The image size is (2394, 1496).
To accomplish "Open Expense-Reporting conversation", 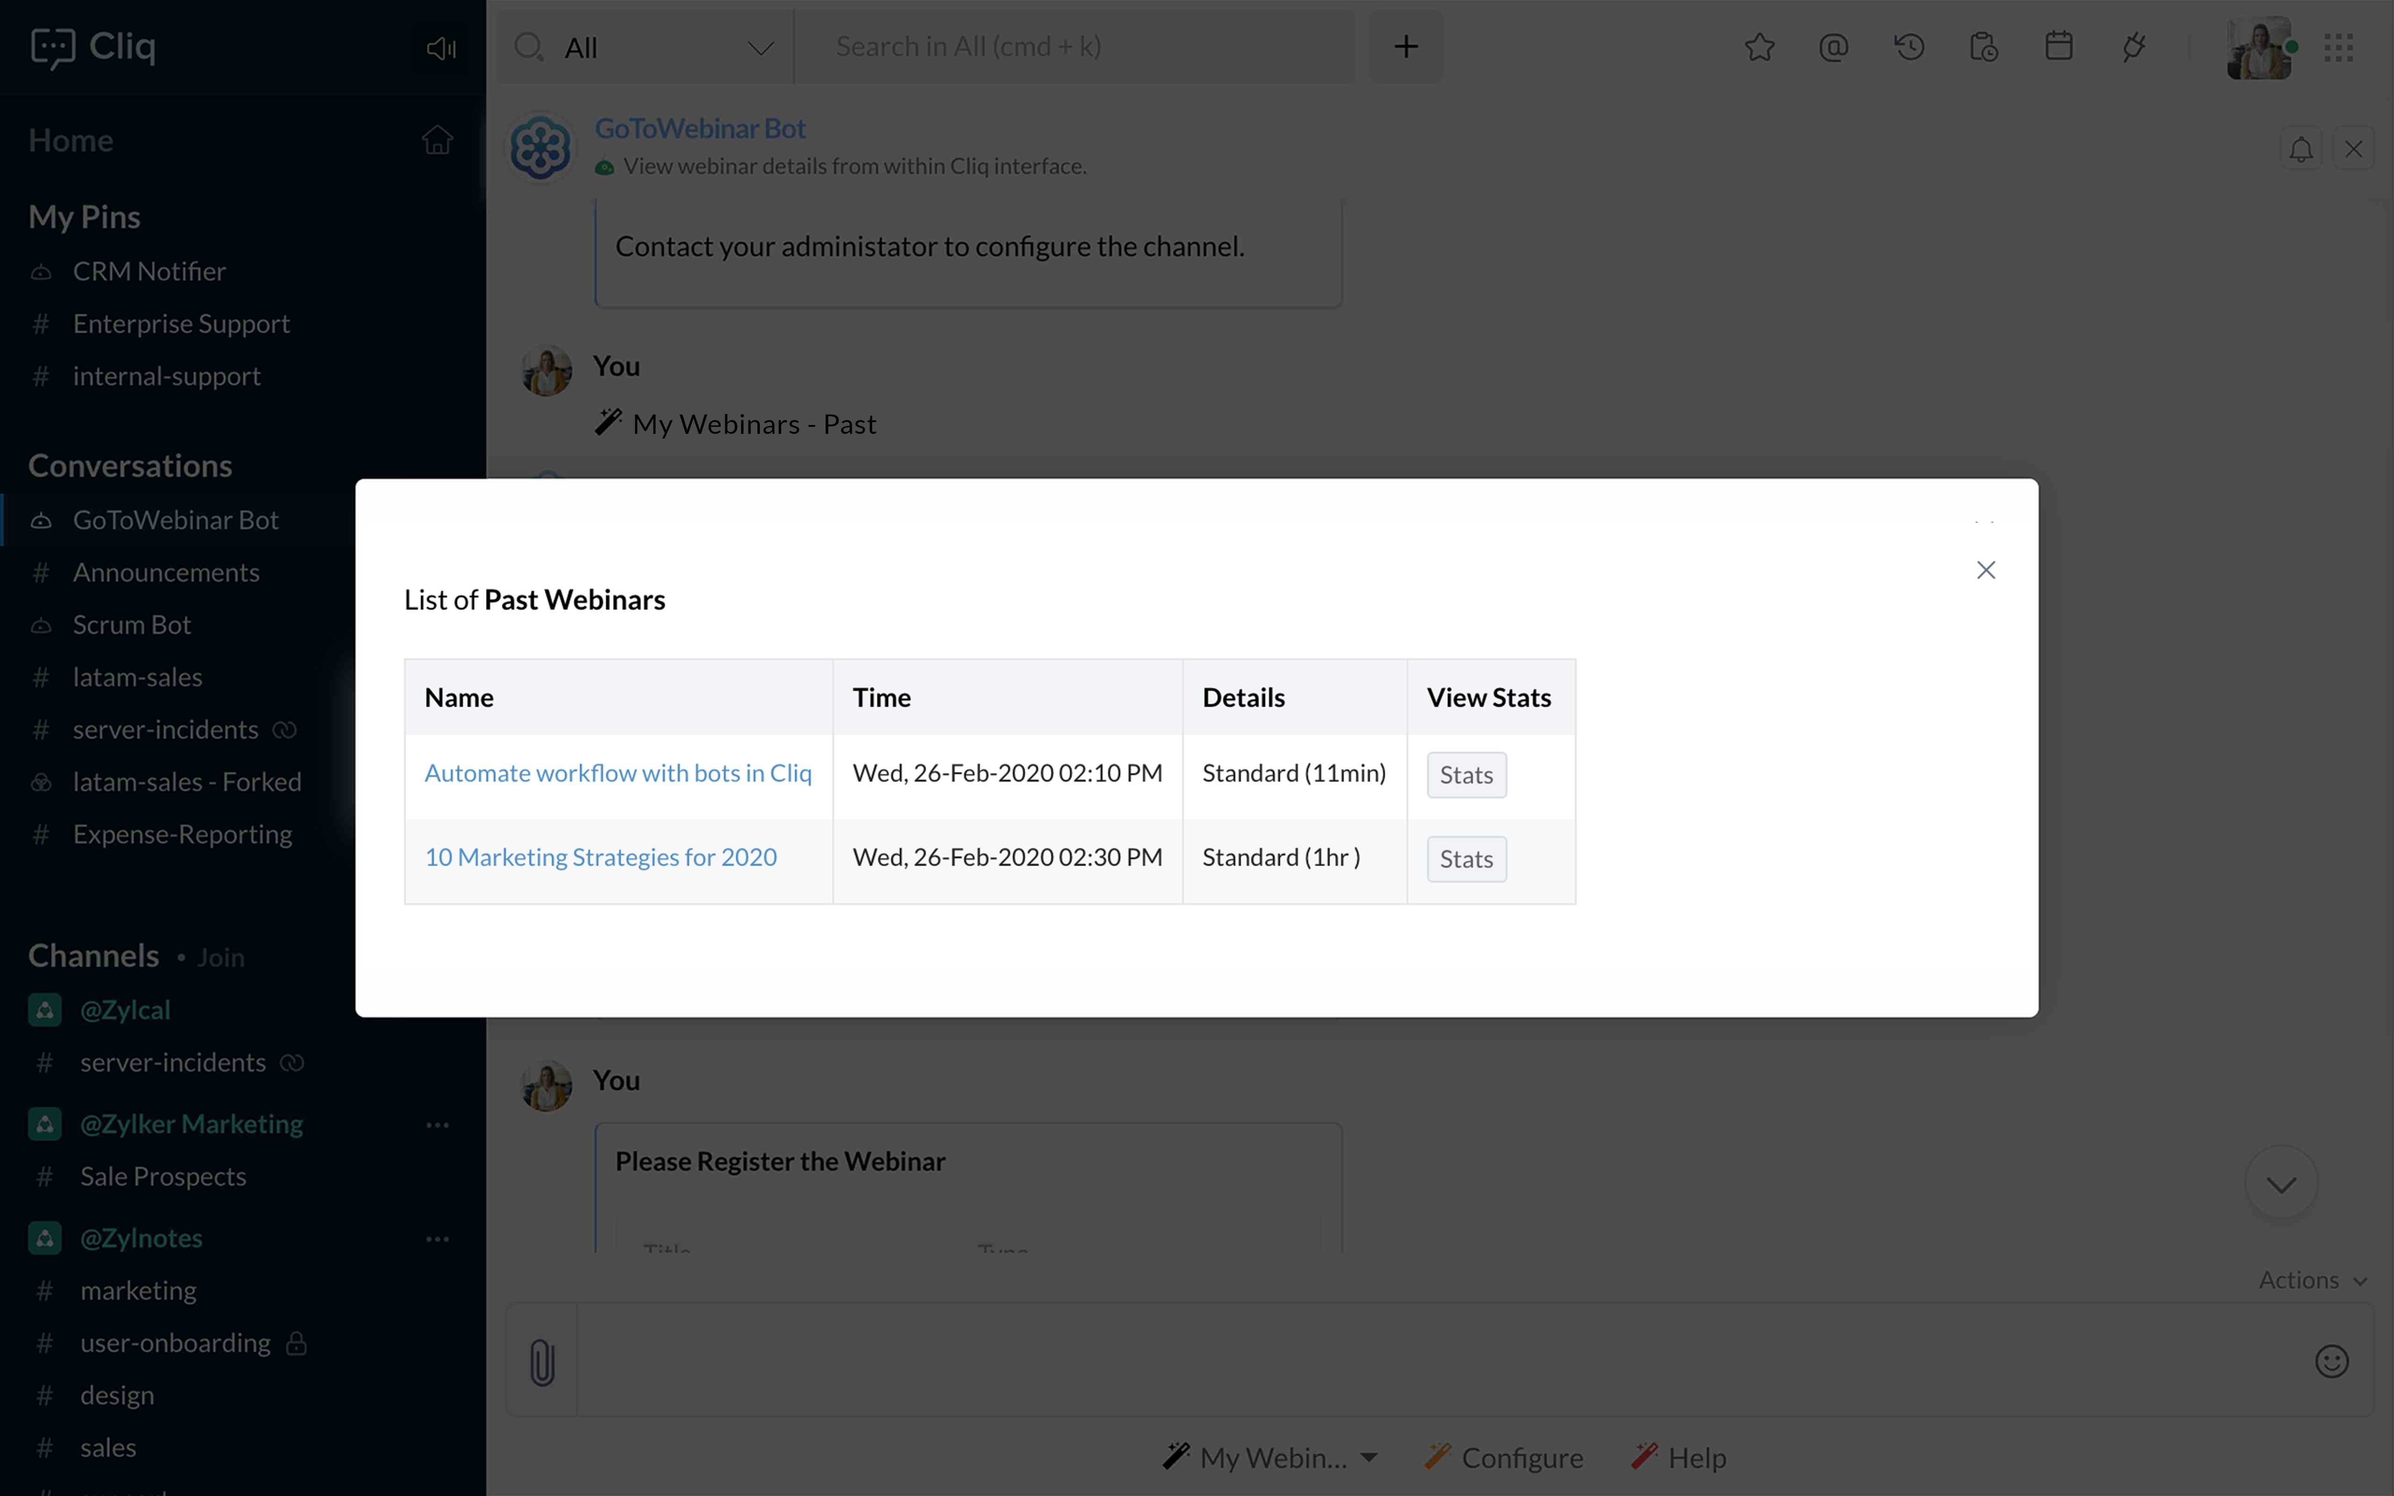I will (x=182, y=835).
